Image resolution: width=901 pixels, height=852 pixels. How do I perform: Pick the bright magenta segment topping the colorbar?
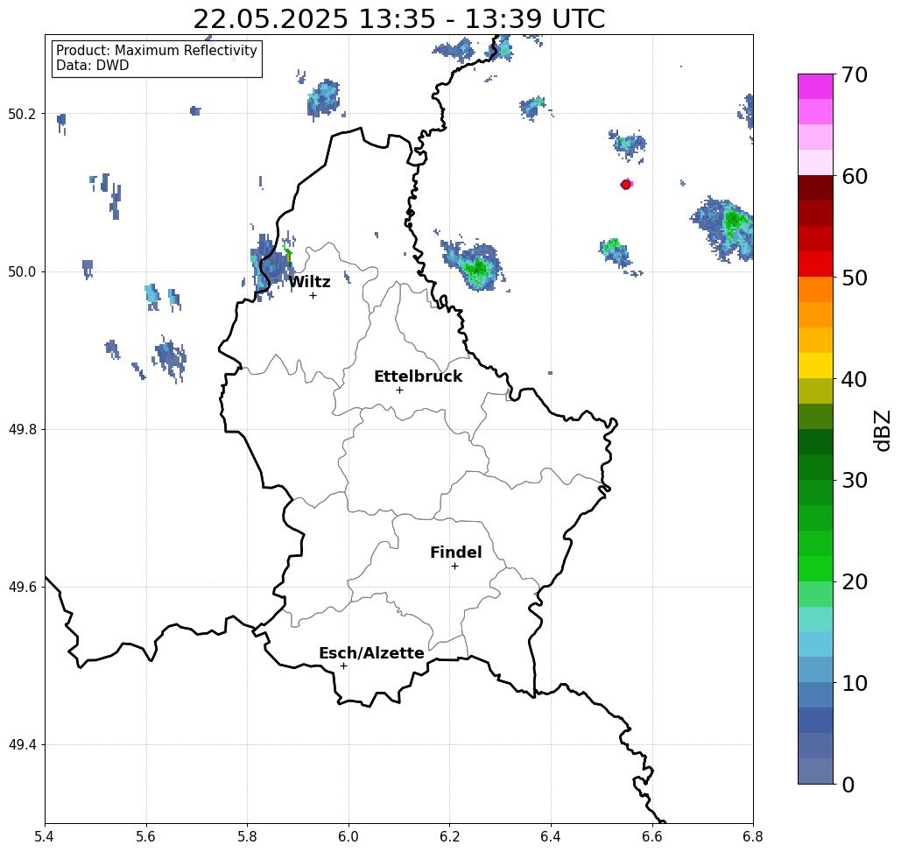click(815, 87)
